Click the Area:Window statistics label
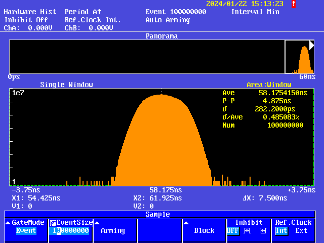The height and width of the screenshot is (243, 324). pyautogui.click(x=269, y=85)
